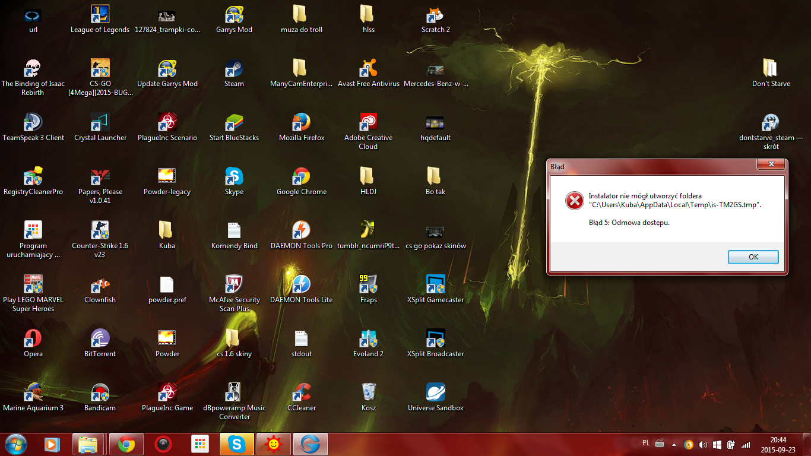Select McAfee Security Scan Plus icon
This screenshot has height=456, width=811.
[x=235, y=293]
